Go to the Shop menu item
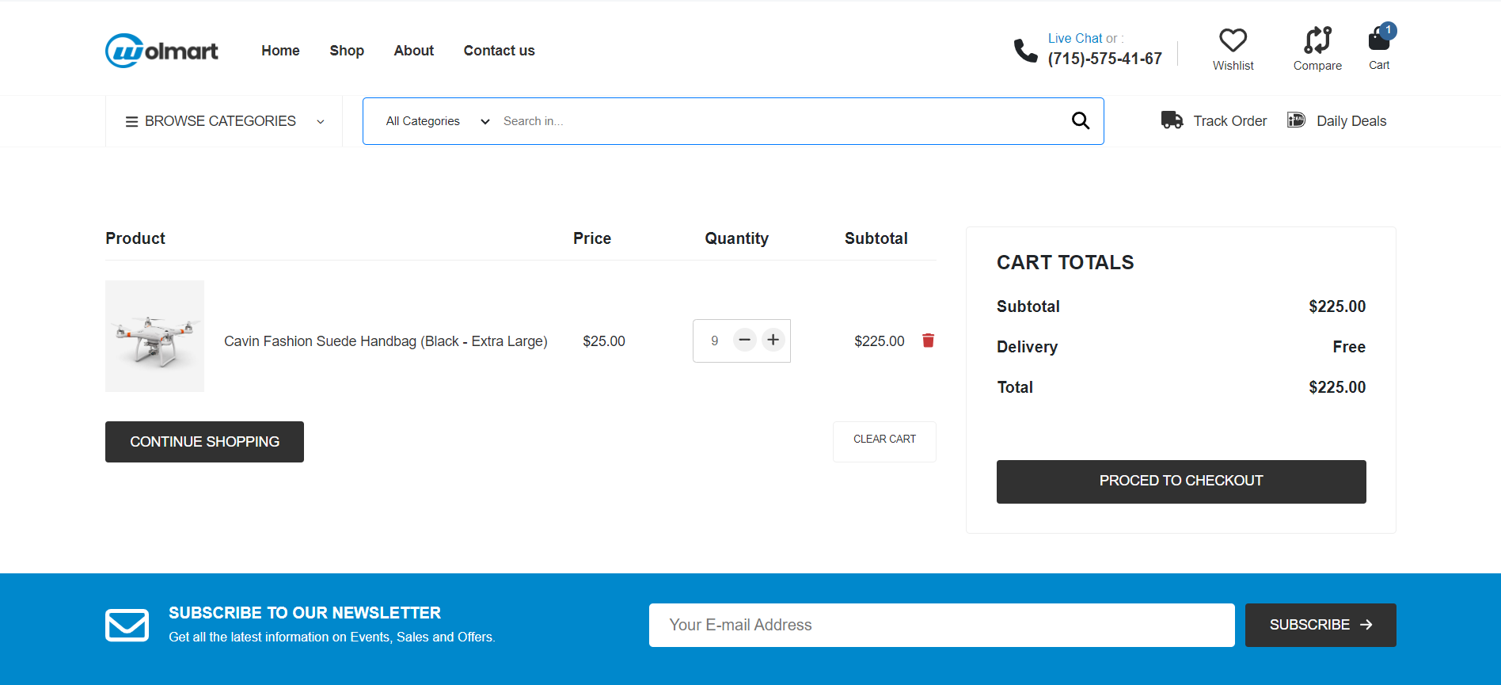 347,51
